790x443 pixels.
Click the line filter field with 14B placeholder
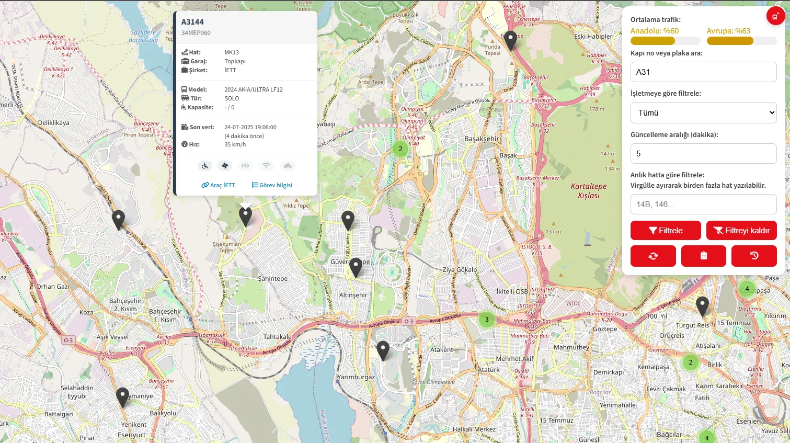pyautogui.click(x=703, y=204)
